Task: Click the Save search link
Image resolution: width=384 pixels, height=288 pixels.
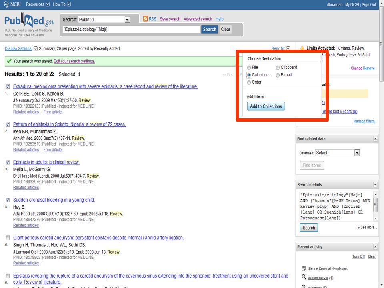Action: 170,19
